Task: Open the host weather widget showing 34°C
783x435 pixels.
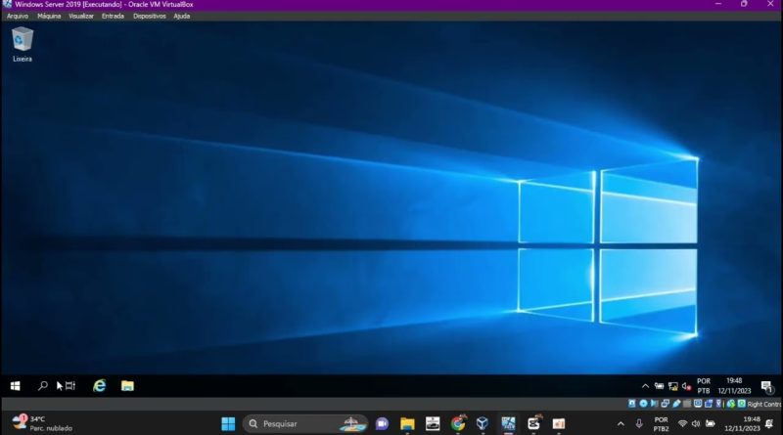Action: pyautogui.click(x=42, y=423)
